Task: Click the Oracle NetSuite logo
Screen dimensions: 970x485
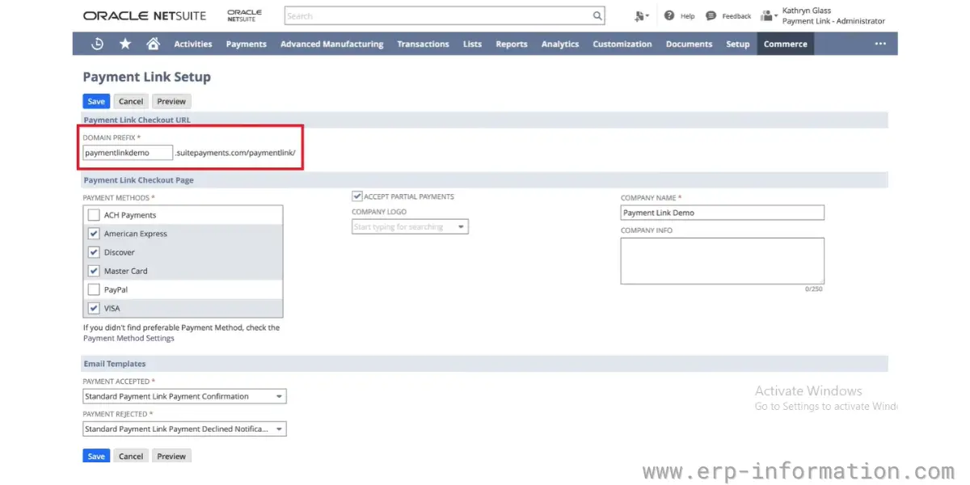Action: (x=145, y=15)
